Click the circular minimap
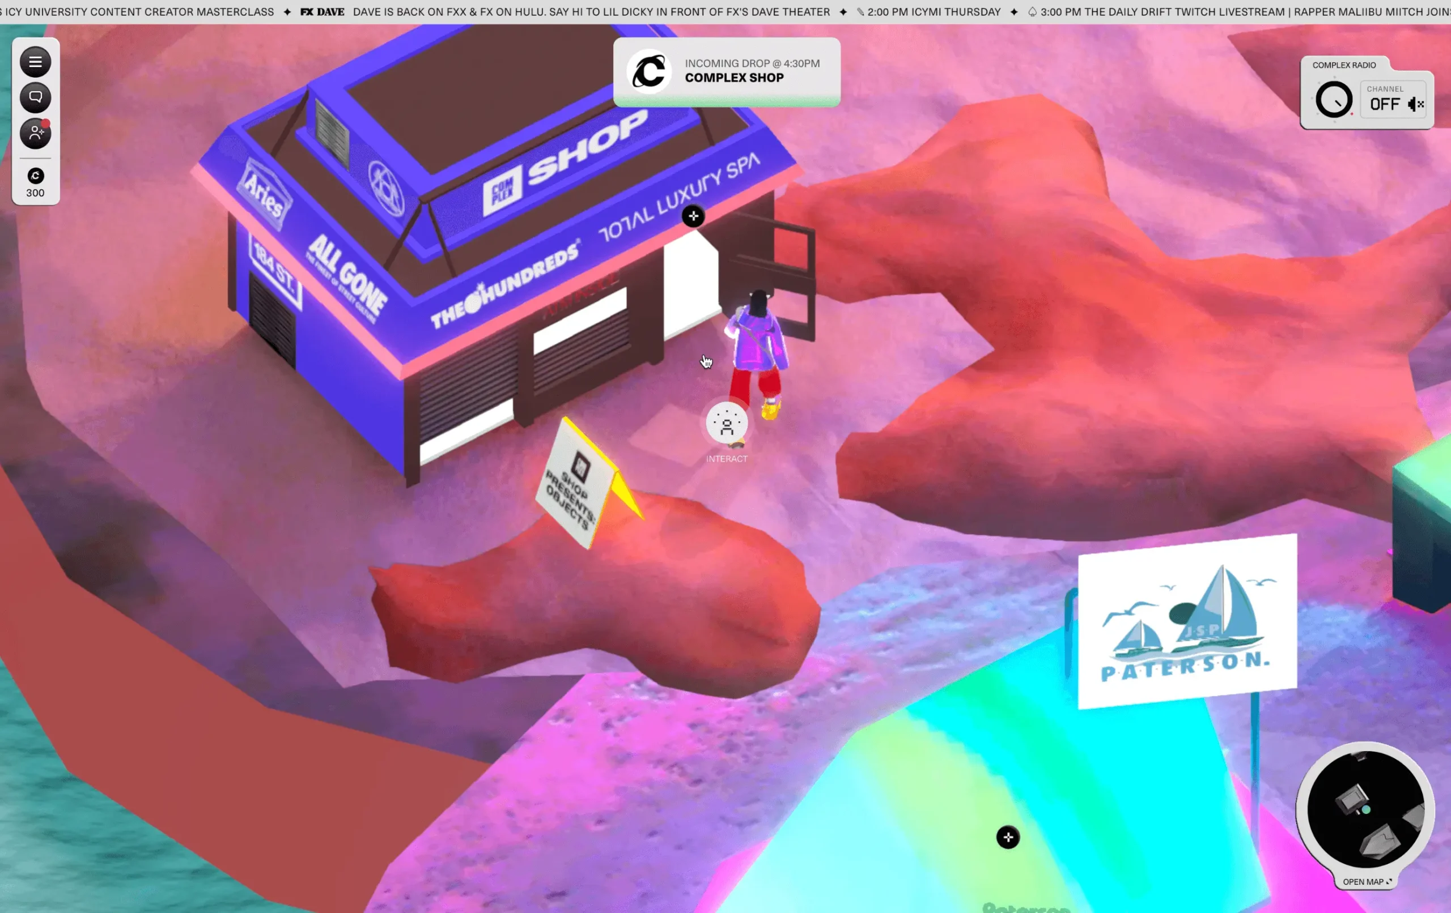This screenshot has height=913, width=1451. coord(1365,809)
